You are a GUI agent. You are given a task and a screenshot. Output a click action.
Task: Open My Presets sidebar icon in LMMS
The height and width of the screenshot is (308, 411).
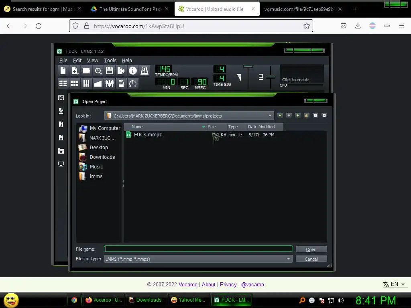[61, 138]
